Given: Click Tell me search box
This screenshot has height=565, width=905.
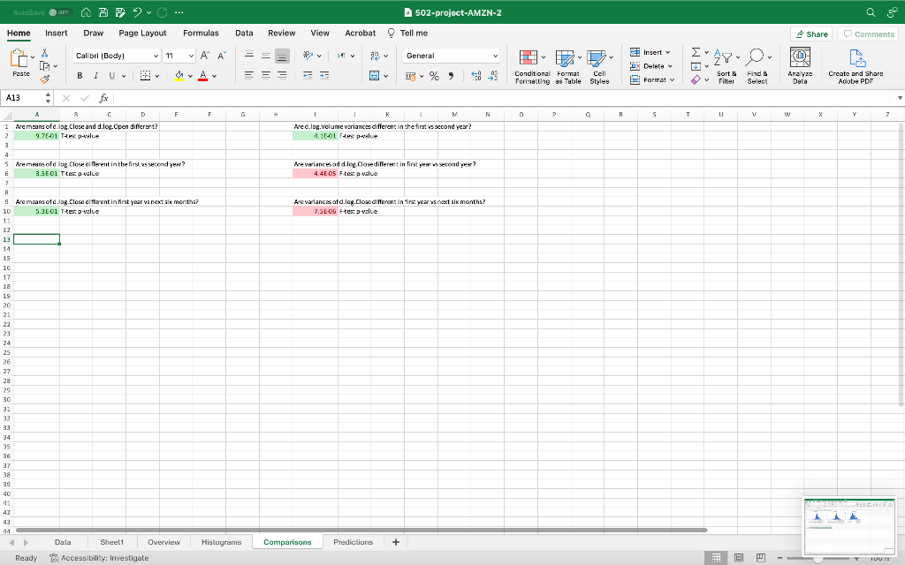Looking at the screenshot, I should 408,34.
